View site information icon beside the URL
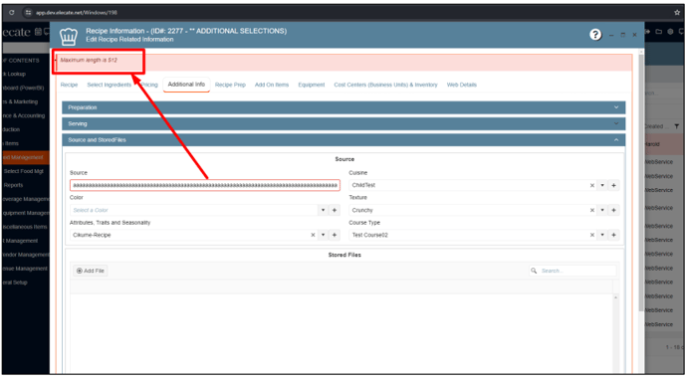This screenshot has width=685, height=377. (28, 13)
